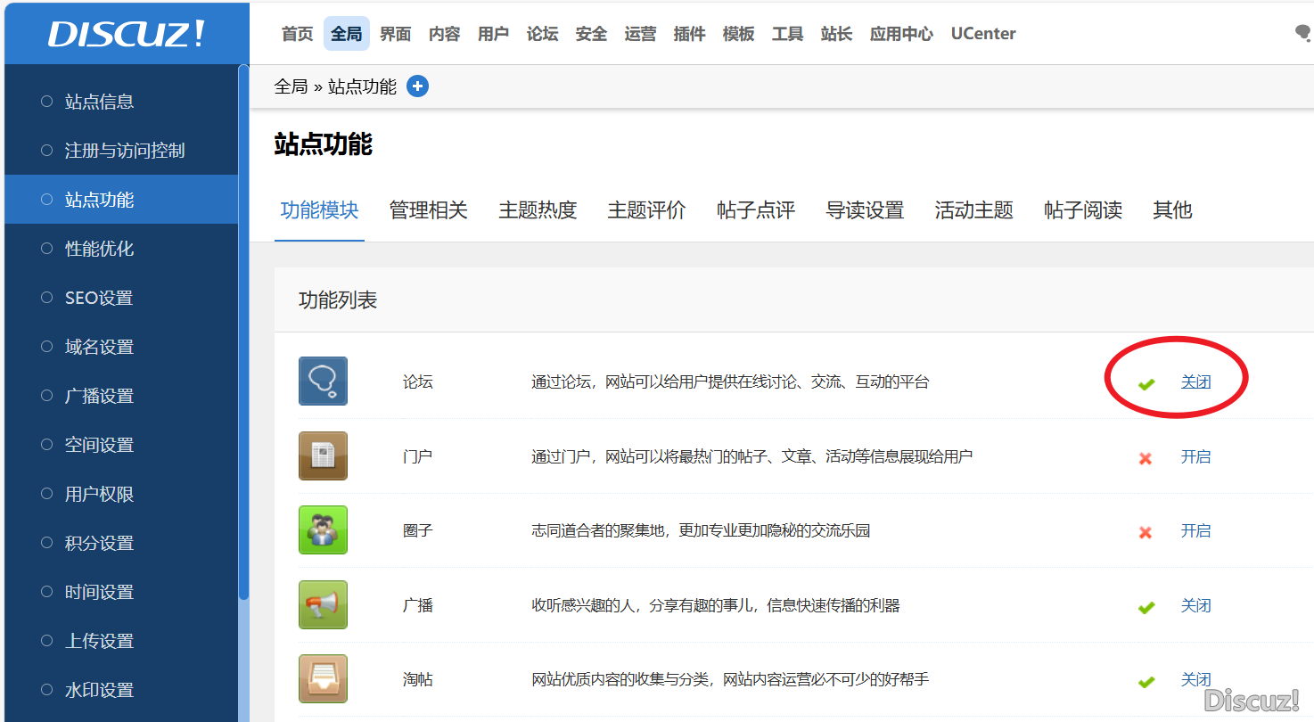Click the Discuz! logo in header
This screenshot has height=722, width=1314.
[x=126, y=34]
